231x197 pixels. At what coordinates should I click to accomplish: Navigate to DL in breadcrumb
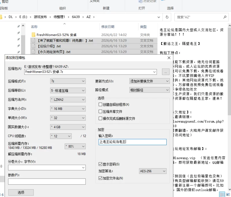(x=11, y=17)
